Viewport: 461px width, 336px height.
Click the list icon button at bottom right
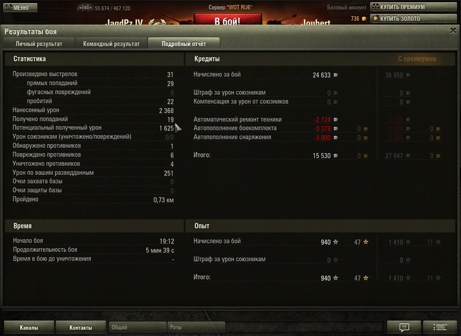[x=440, y=327]
